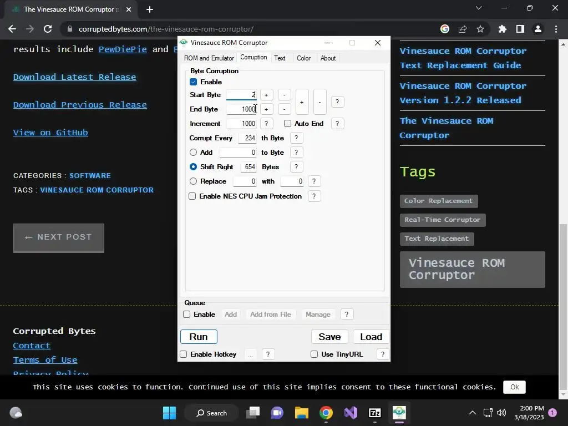Uncheck the Byte Corruption Enable checkbox

(194, 82)
